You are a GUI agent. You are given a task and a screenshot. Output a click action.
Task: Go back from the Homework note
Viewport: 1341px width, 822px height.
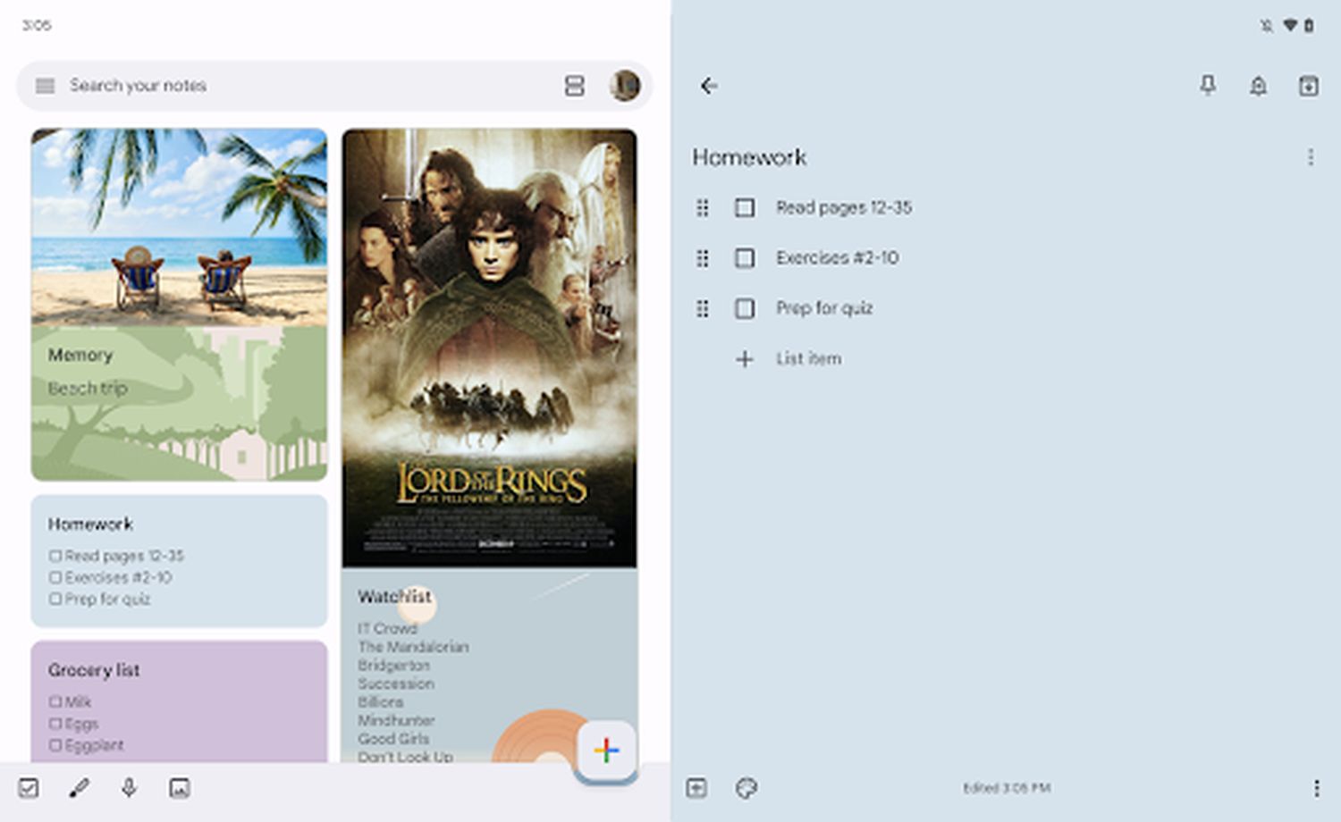[709, 86]
